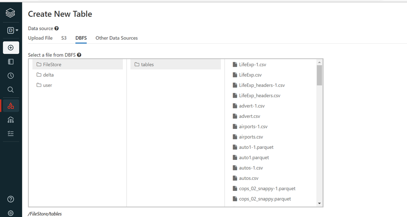This screenshot has width=407, height=217.
Task: Click the Create plus icon in sidebar
Action: pyautogui.click(x=11, y=48)
